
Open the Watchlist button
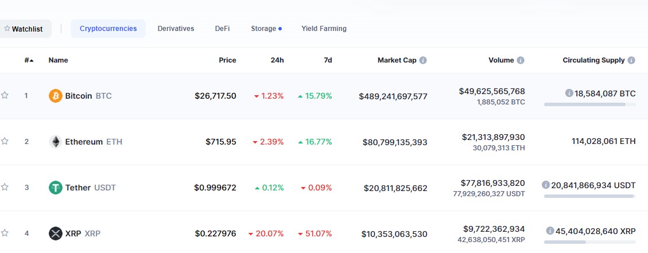tap(24, 29)
